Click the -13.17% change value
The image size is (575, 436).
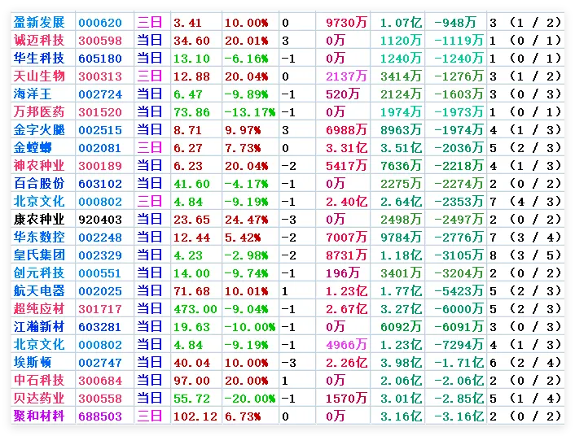coord(250,112)
